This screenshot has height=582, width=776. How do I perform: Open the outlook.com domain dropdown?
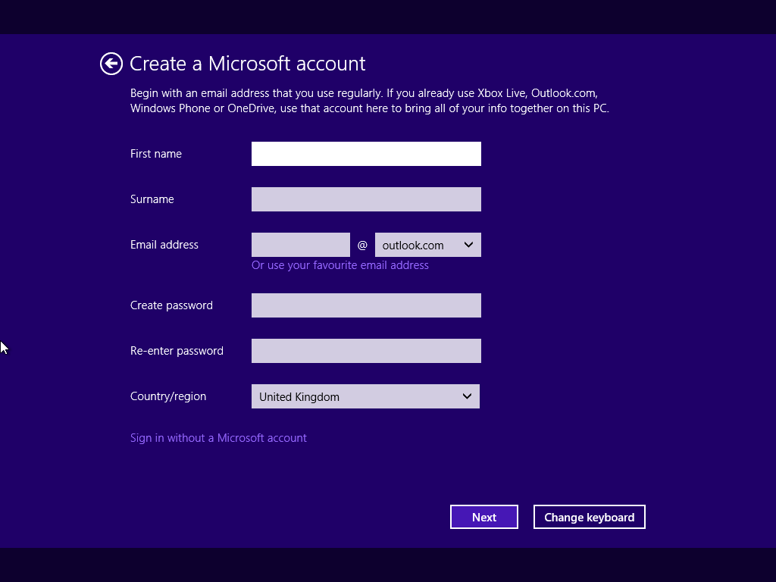coord(428,245)
